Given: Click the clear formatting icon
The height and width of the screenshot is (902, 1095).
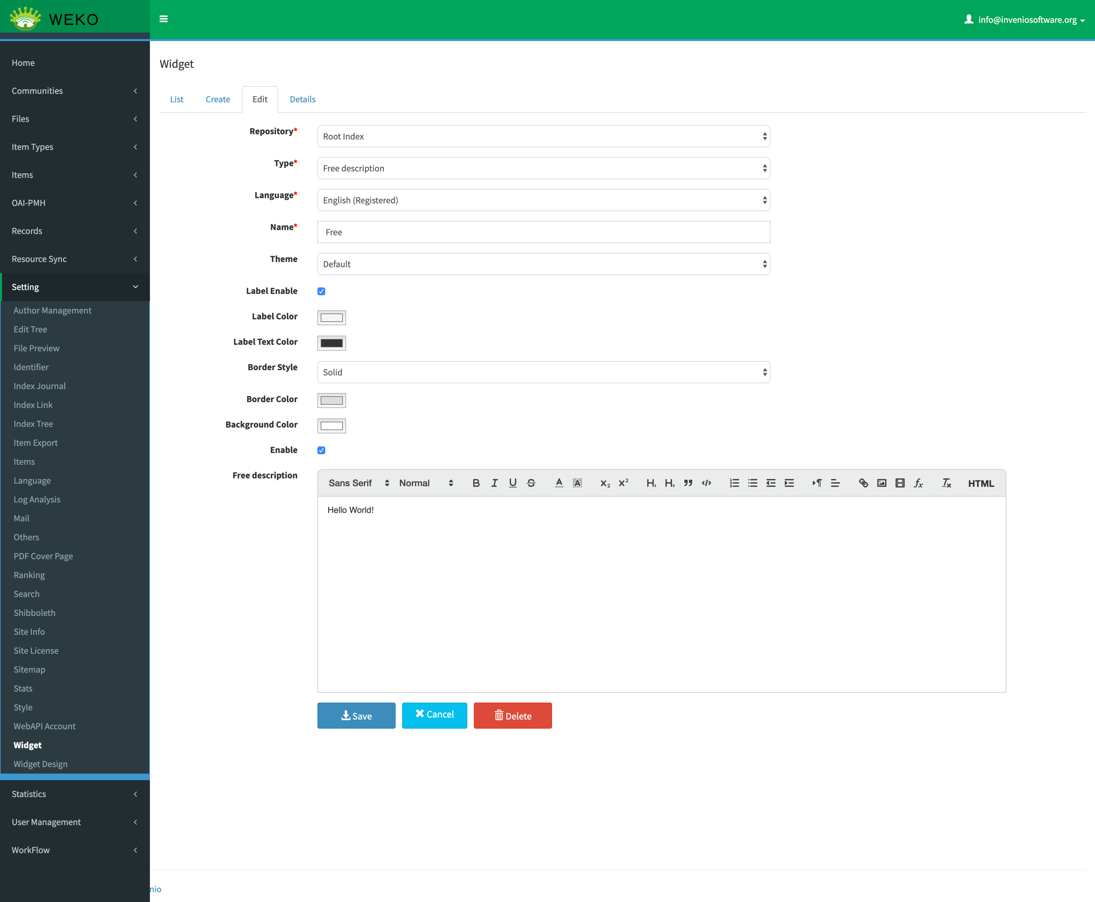Looking at the screenshot, I should pyautogui.click(x=946, y=483).
